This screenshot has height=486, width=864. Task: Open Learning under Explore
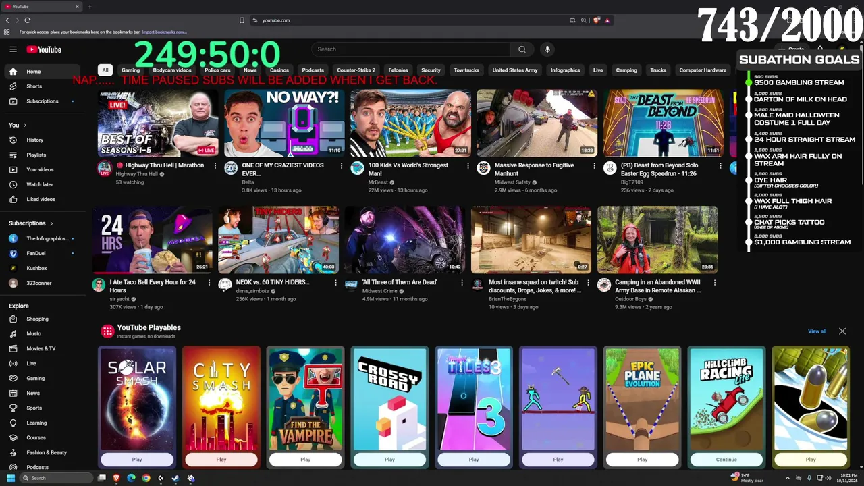[x=43, y=423]
